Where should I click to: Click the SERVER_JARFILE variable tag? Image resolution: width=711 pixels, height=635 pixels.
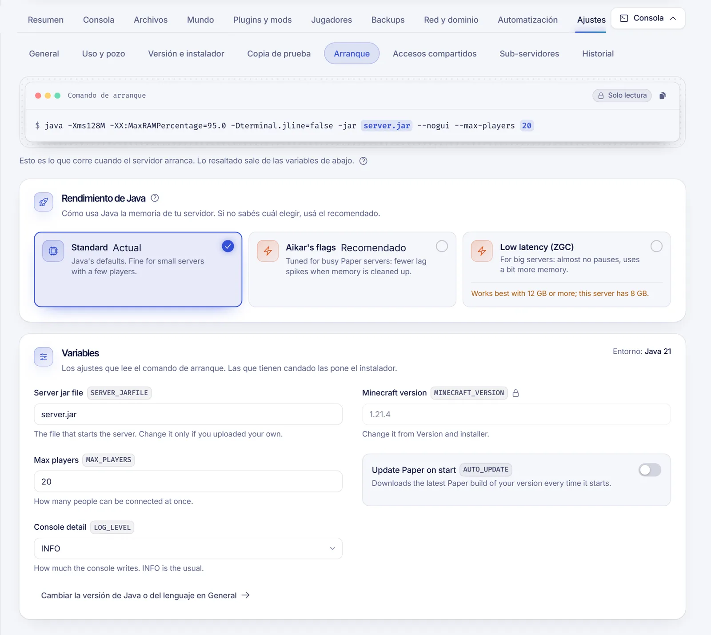(119, 393)
